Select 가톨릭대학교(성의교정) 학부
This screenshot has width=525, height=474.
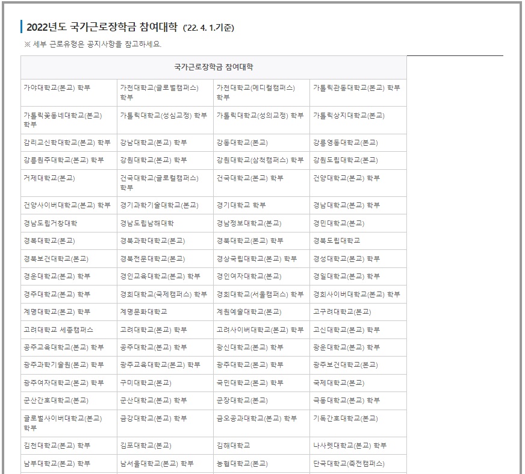[260, 116]
